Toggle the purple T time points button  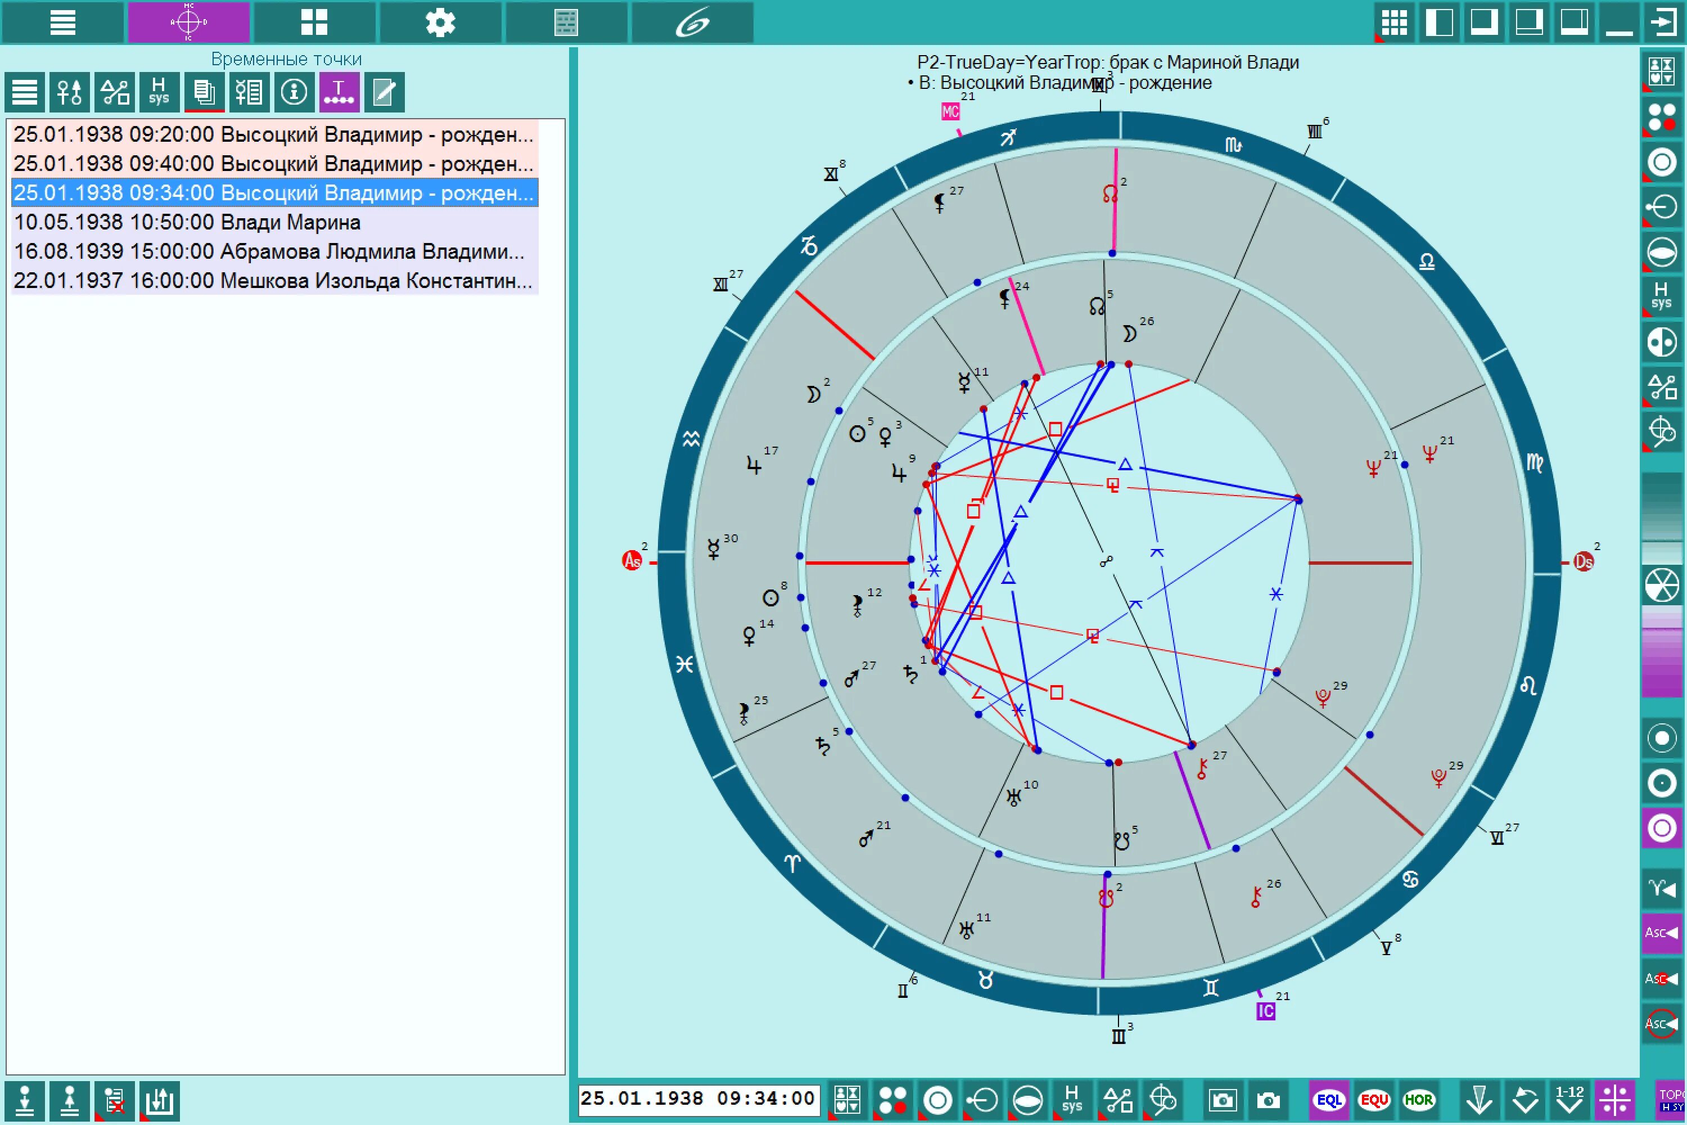pyautogui.click(x=339, y=93)
